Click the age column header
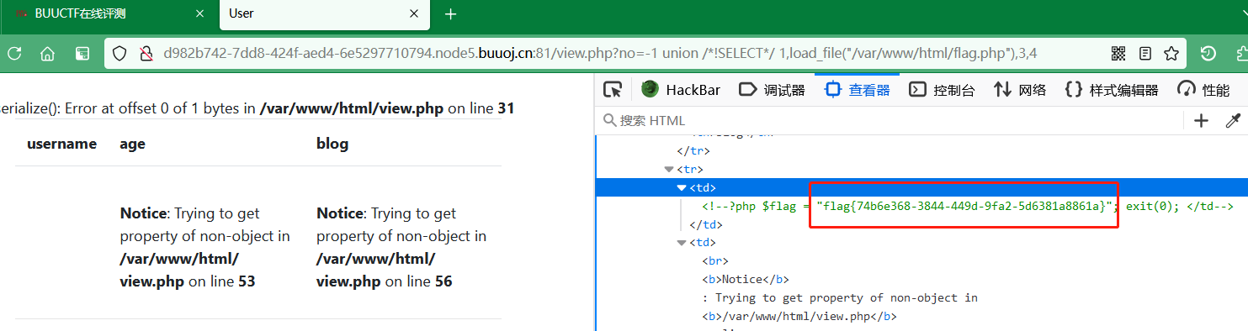This screenshot has height=331, width=1248. 133,144
